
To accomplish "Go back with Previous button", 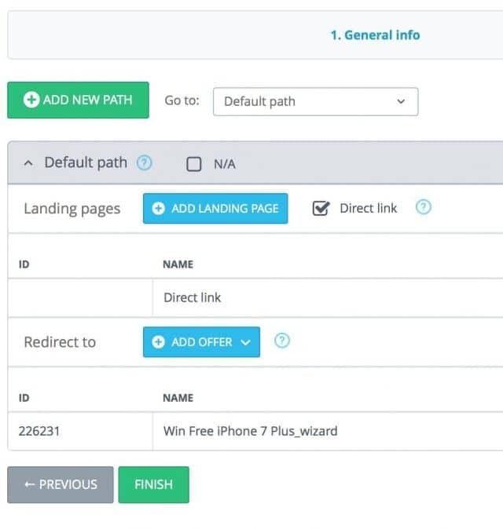I will (61, 484).
